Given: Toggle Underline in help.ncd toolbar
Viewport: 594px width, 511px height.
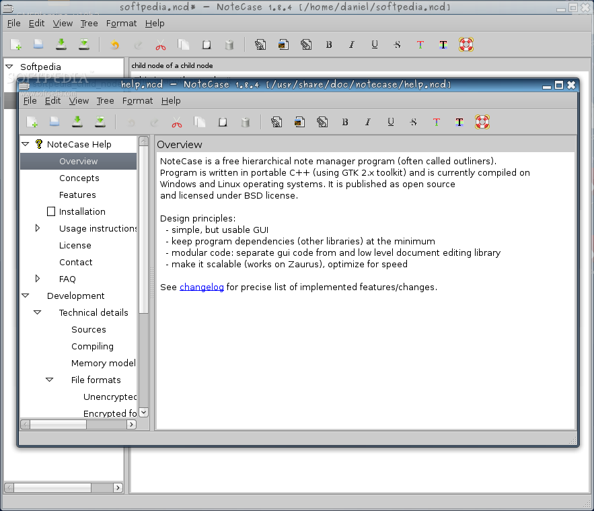Looking at the screenshot, I should 391,122.
